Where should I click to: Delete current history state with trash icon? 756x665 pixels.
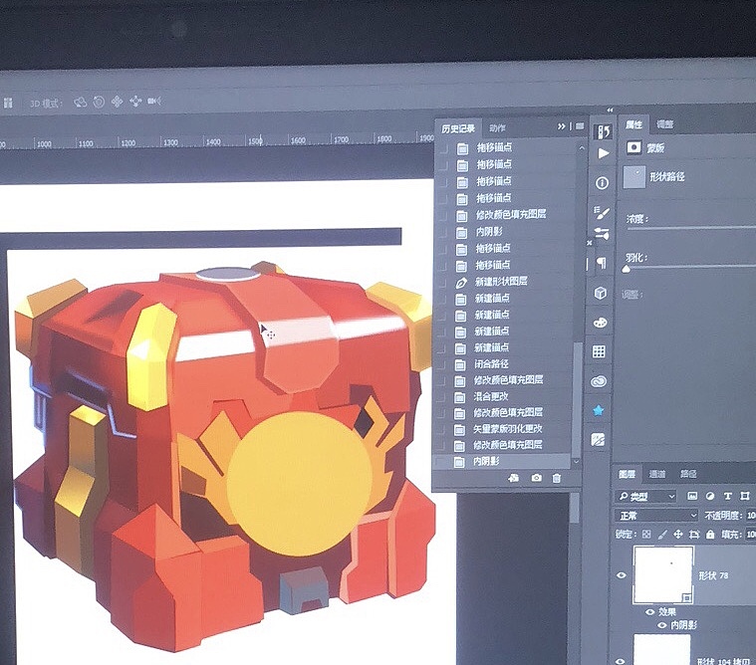click(557, 479)
